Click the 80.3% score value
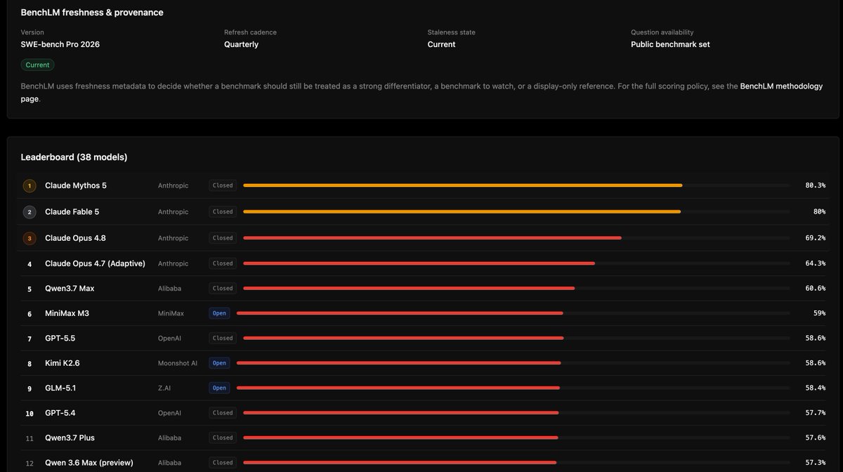 (815, 185)
